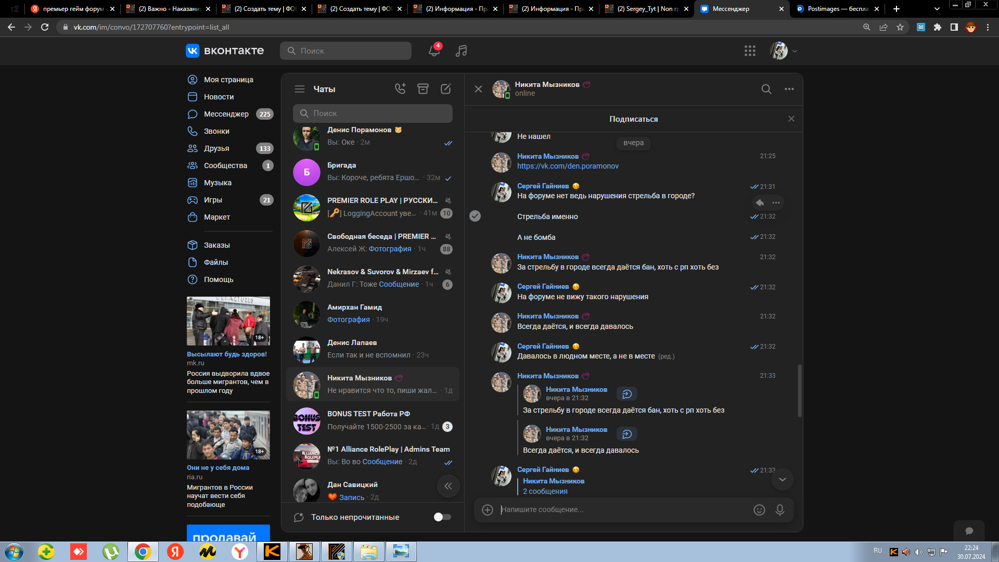Search within the conversation

(766, 89)
